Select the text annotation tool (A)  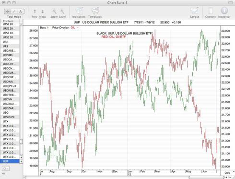click(x=21, y=12)
